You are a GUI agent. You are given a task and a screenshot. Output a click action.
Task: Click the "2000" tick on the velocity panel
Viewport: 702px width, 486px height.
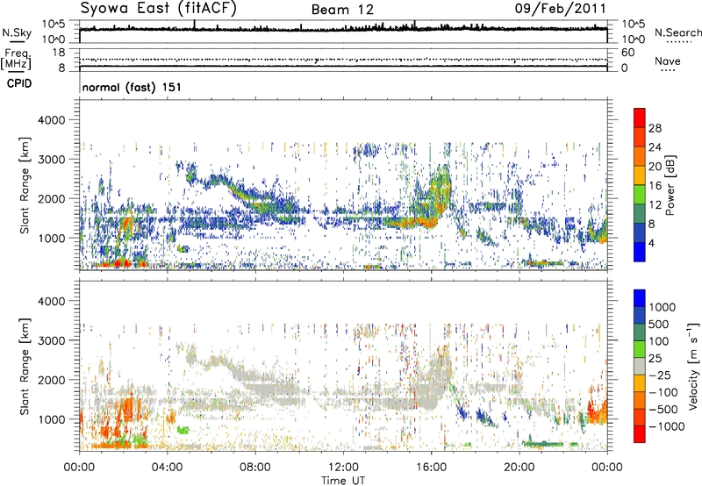[51, 380]
